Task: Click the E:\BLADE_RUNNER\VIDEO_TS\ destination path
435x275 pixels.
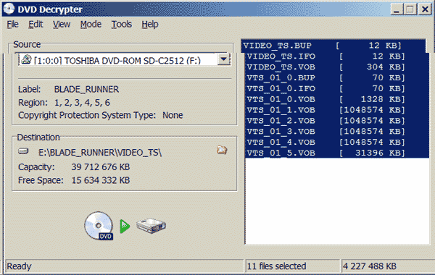Action: pyautogui.click(x=100, y=152)
